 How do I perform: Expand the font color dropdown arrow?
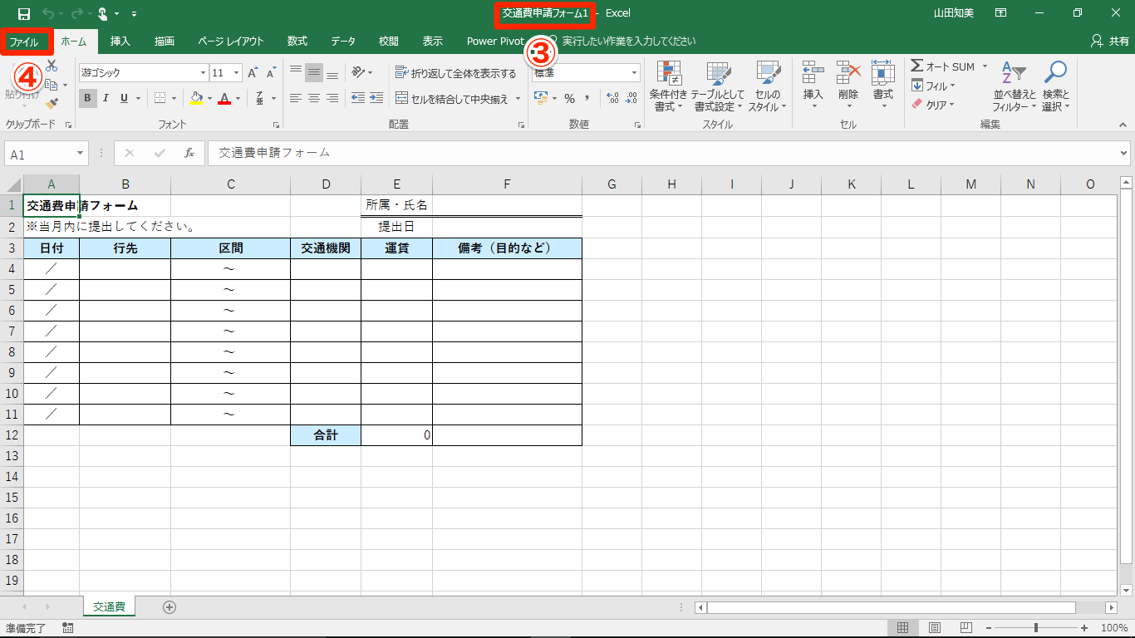(238, 98)
